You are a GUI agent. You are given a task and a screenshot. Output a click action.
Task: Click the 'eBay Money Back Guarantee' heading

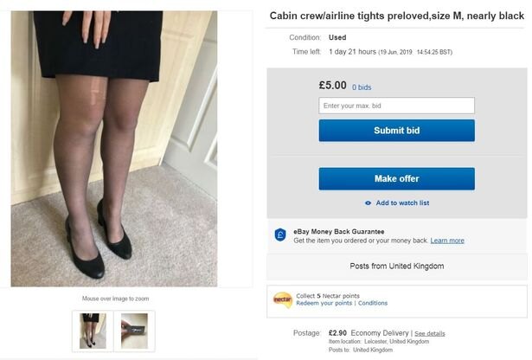tap(337, 231)
